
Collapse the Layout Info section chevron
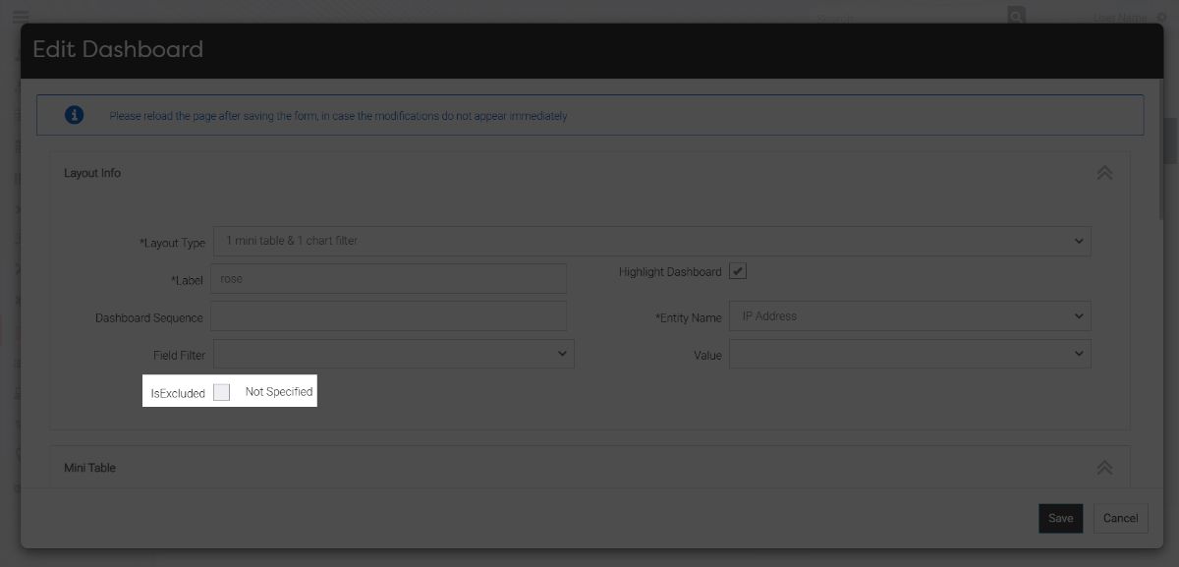point(1104,172)
